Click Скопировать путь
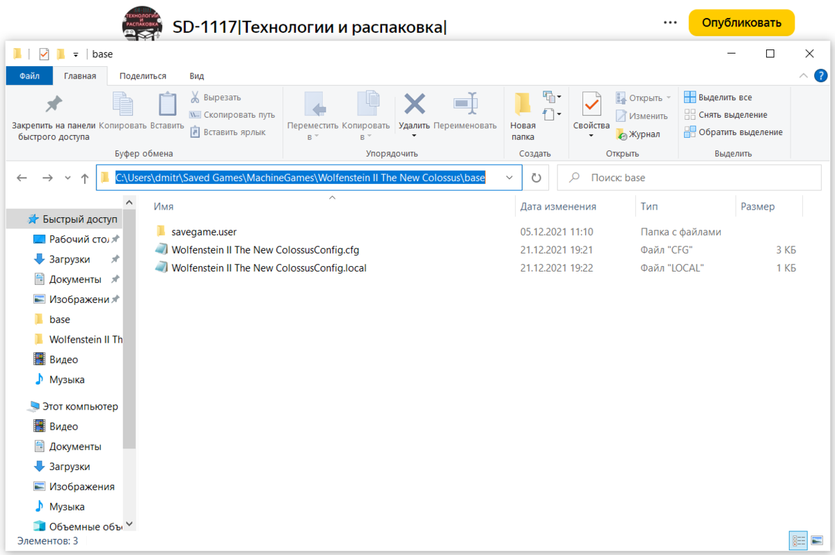835x555 pixels. pyautogui.click(x=232, y=115)
